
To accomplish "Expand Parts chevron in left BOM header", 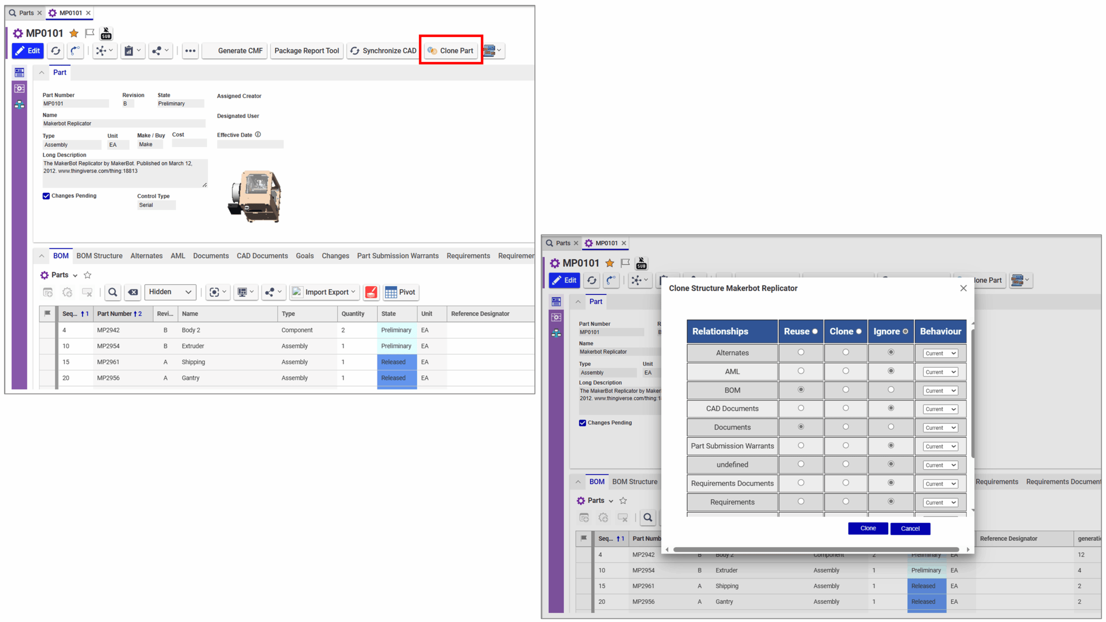I will [x=75, y=276].
